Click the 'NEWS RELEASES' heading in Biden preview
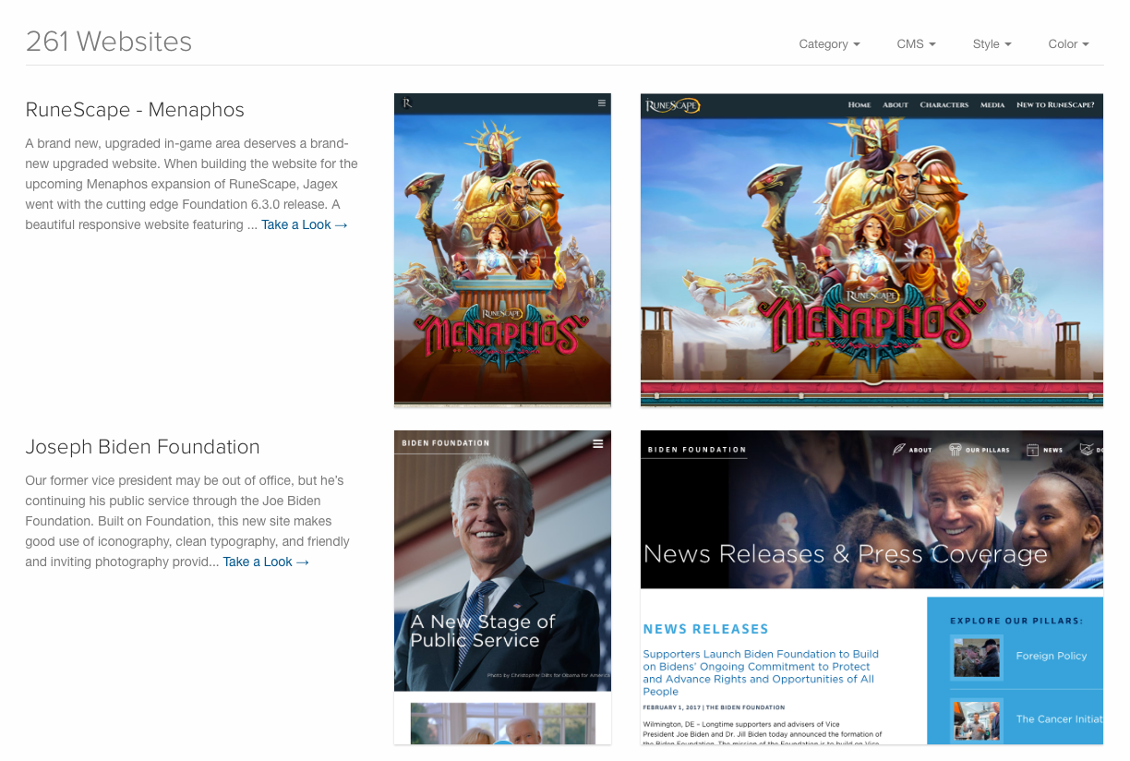This screenshot has width=1130, height=761. (x=706, y=629)
